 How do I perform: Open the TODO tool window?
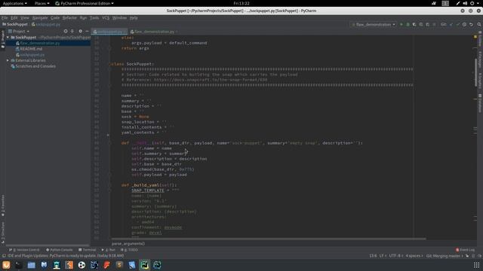(129, 250)
